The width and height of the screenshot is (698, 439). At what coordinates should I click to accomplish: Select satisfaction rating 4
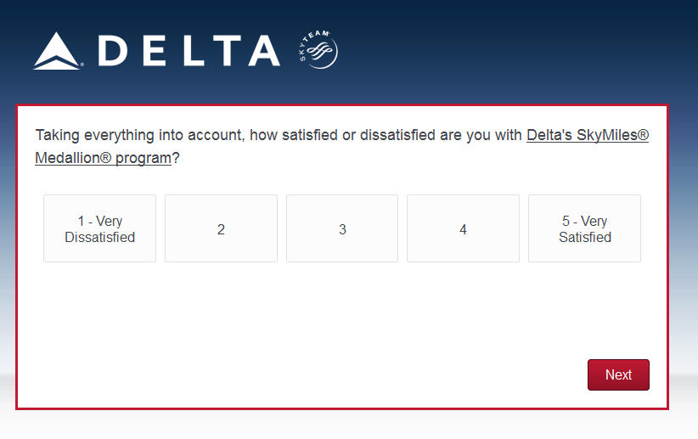(x=463, y=229)
